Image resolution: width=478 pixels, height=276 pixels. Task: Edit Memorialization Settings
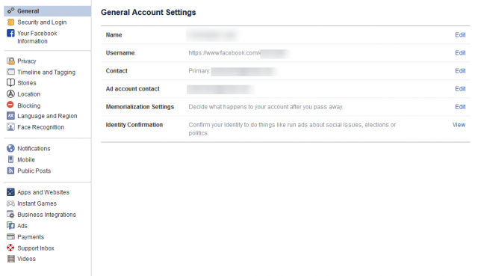460,107
